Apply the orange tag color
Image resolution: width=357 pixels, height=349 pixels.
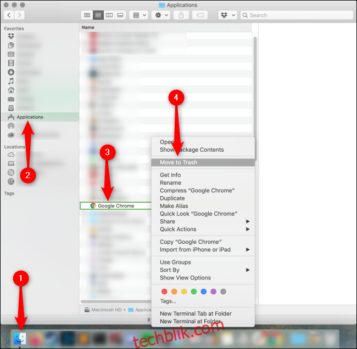coord(174,291)
